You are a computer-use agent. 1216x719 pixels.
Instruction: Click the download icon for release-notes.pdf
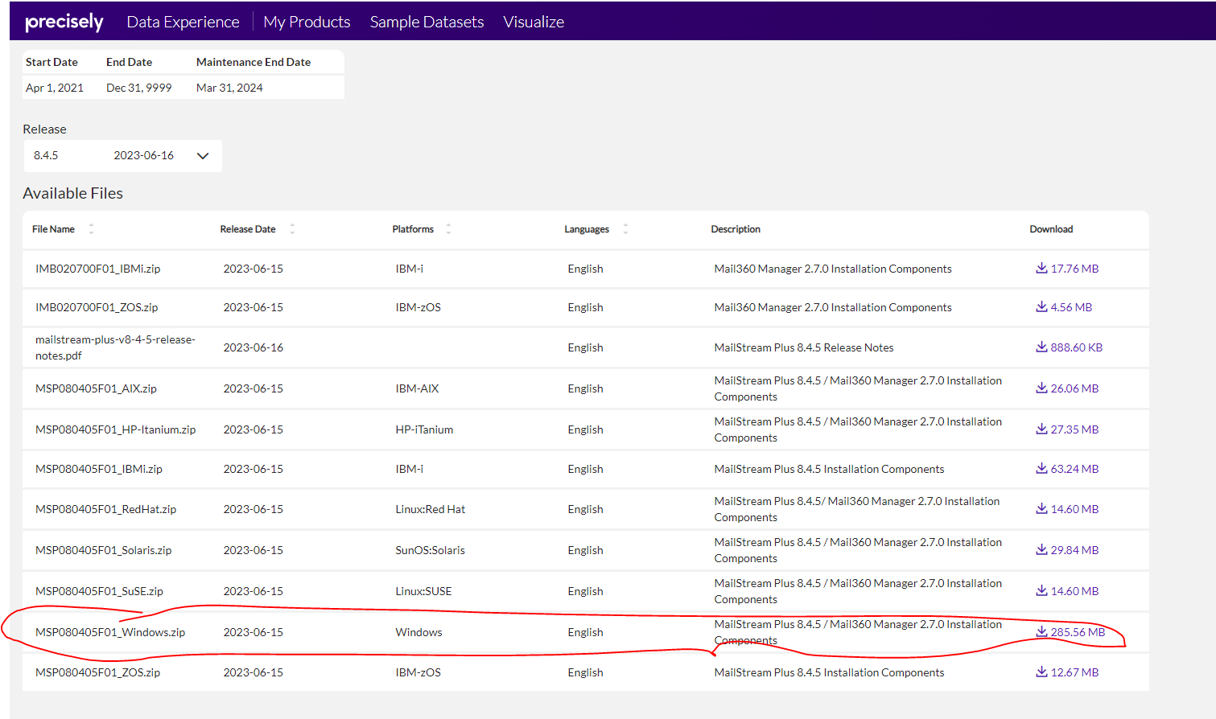pyautogui.click(x=1041, y=347)
